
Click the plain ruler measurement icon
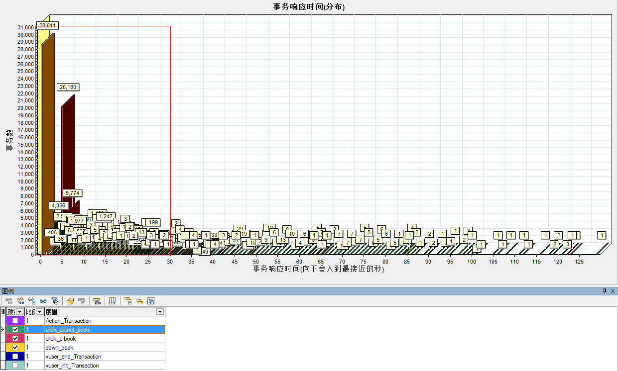click(x=140, y=300)
